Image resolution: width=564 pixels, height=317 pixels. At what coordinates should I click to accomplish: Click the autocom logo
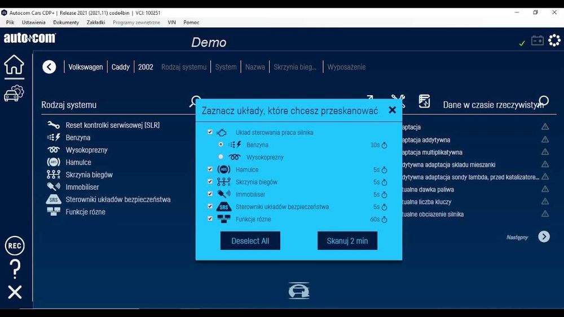tap(30, 38)
